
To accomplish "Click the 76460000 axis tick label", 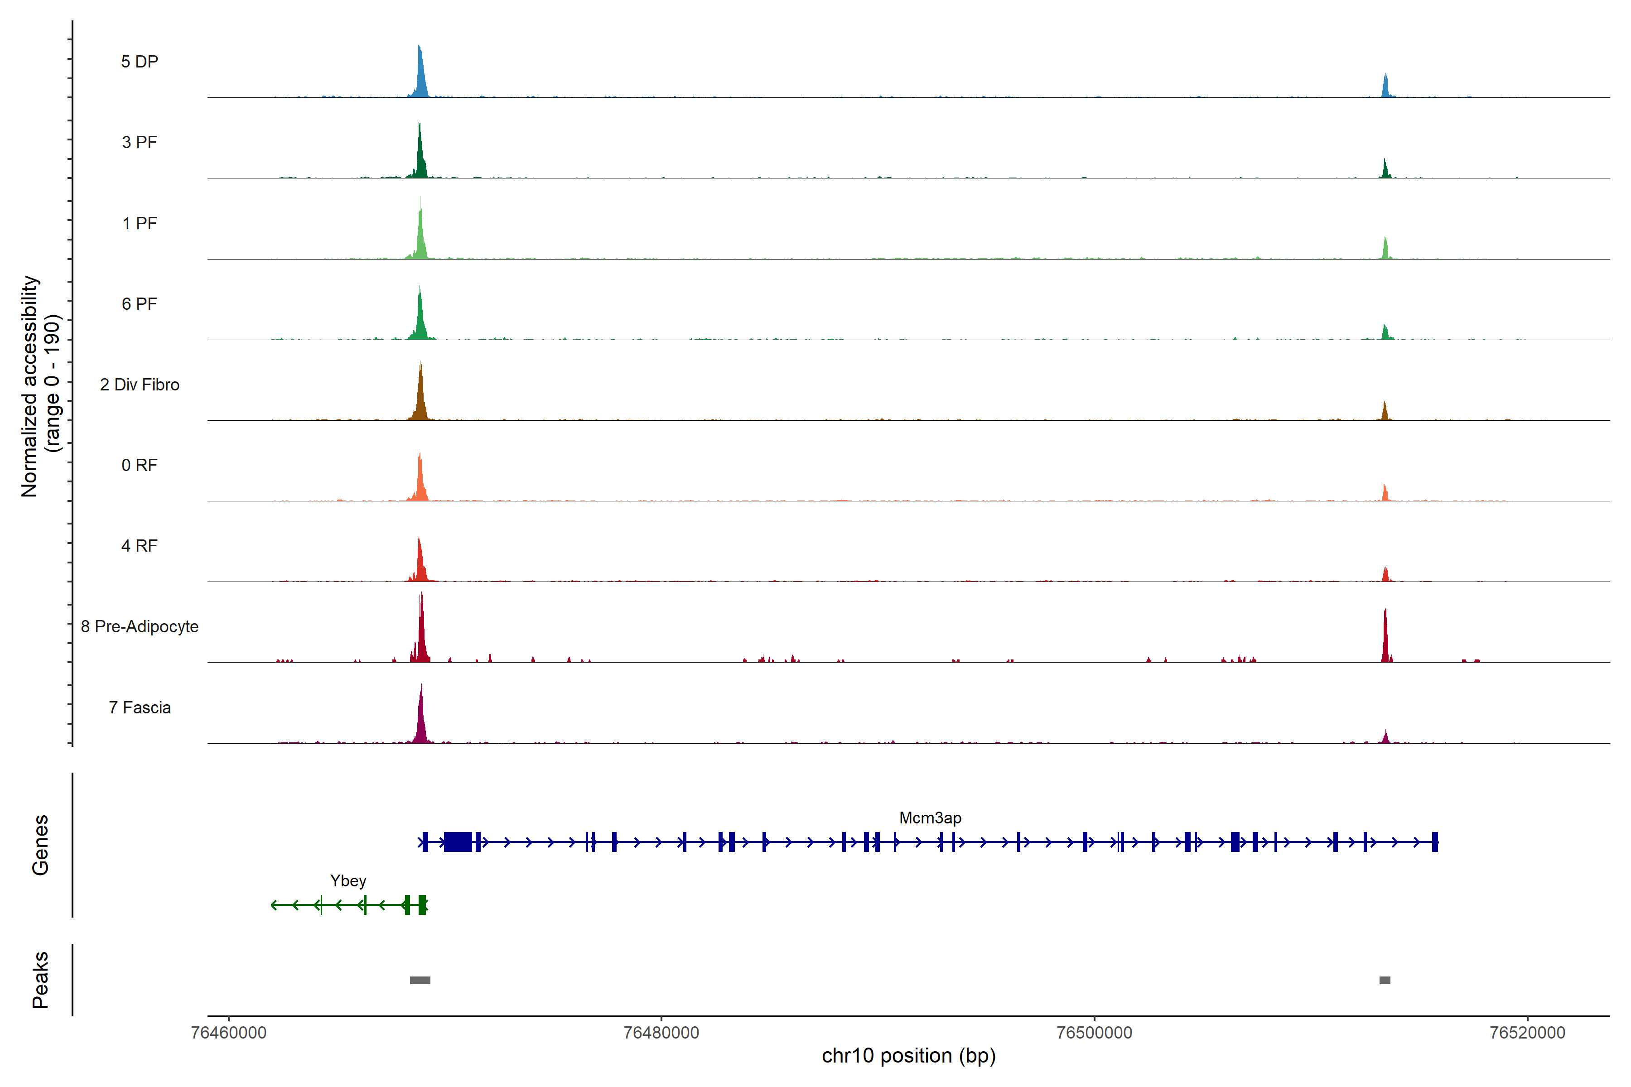I will pyautogui.click(x=228, y=1033).
